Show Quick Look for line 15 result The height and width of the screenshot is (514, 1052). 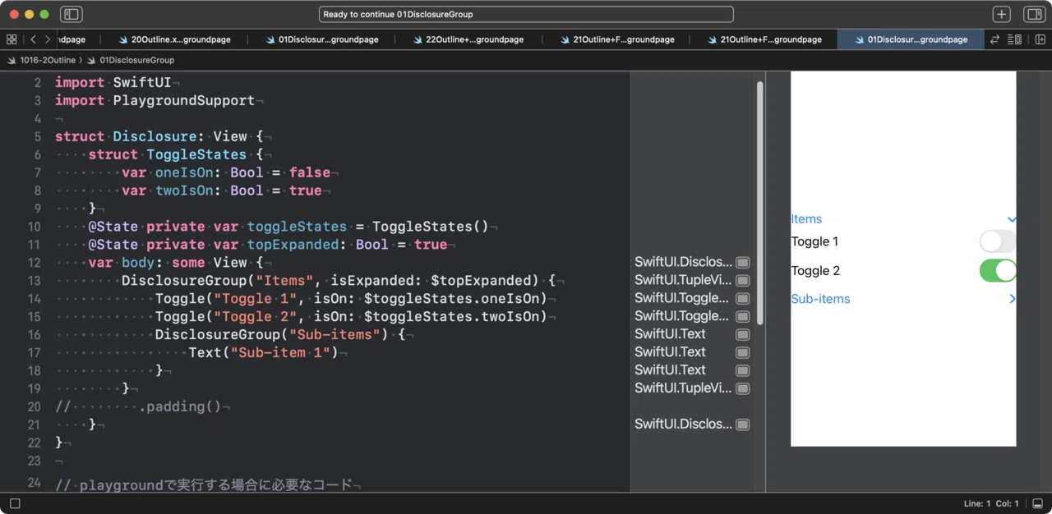click(x=742, y=317)
